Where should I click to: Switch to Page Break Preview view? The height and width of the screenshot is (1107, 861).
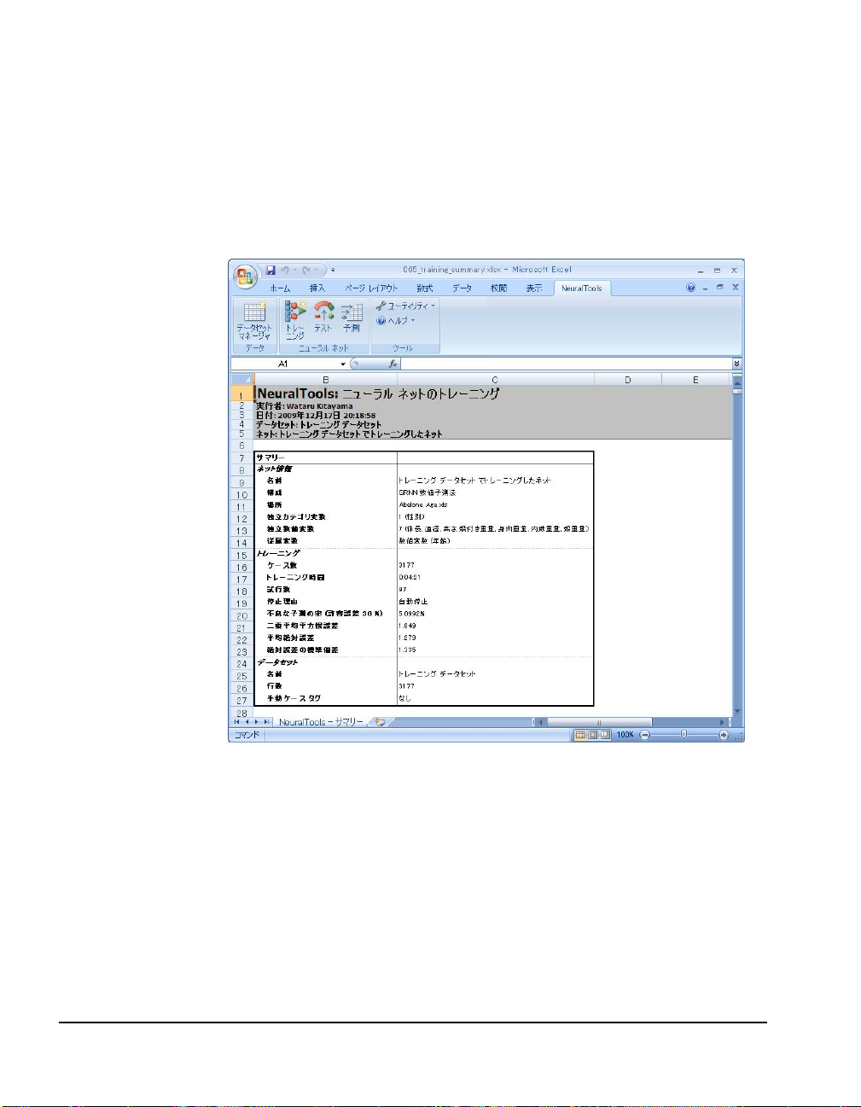coord(605,735)
